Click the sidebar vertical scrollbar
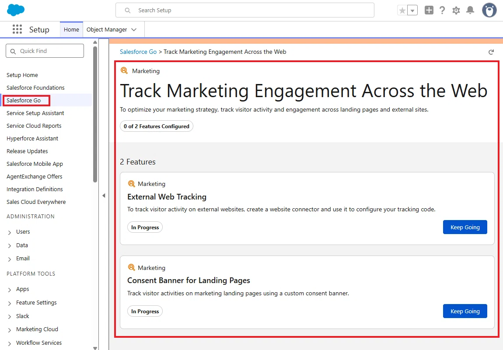503x350 pixels. click(x=95, y=114)
